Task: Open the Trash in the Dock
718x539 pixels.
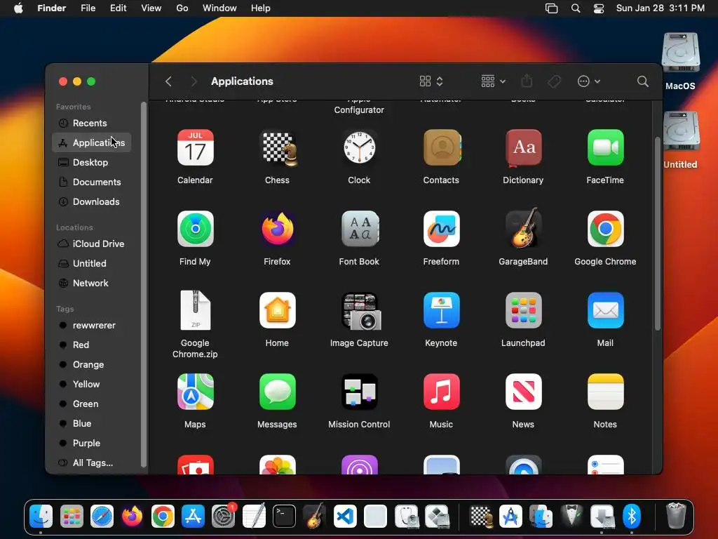Action: pyautogui.click(x=676, y=516)
